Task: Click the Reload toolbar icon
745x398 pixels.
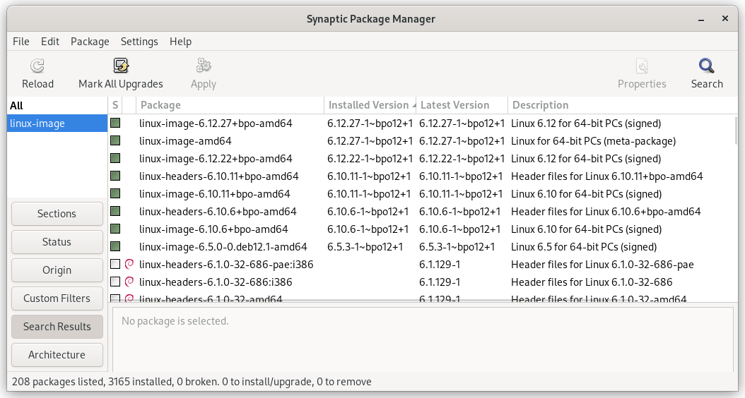Action: point(37,66)
